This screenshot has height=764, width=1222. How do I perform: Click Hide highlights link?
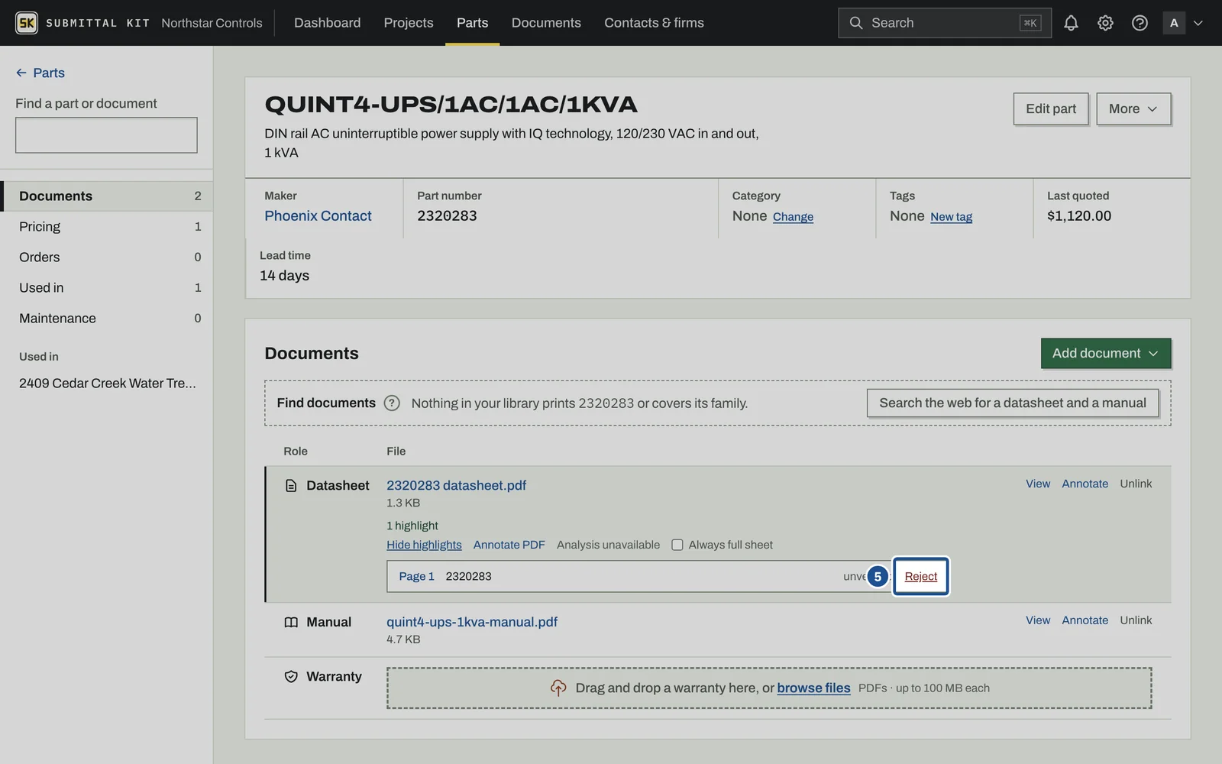pyautogui.click(x=424, y=545)
